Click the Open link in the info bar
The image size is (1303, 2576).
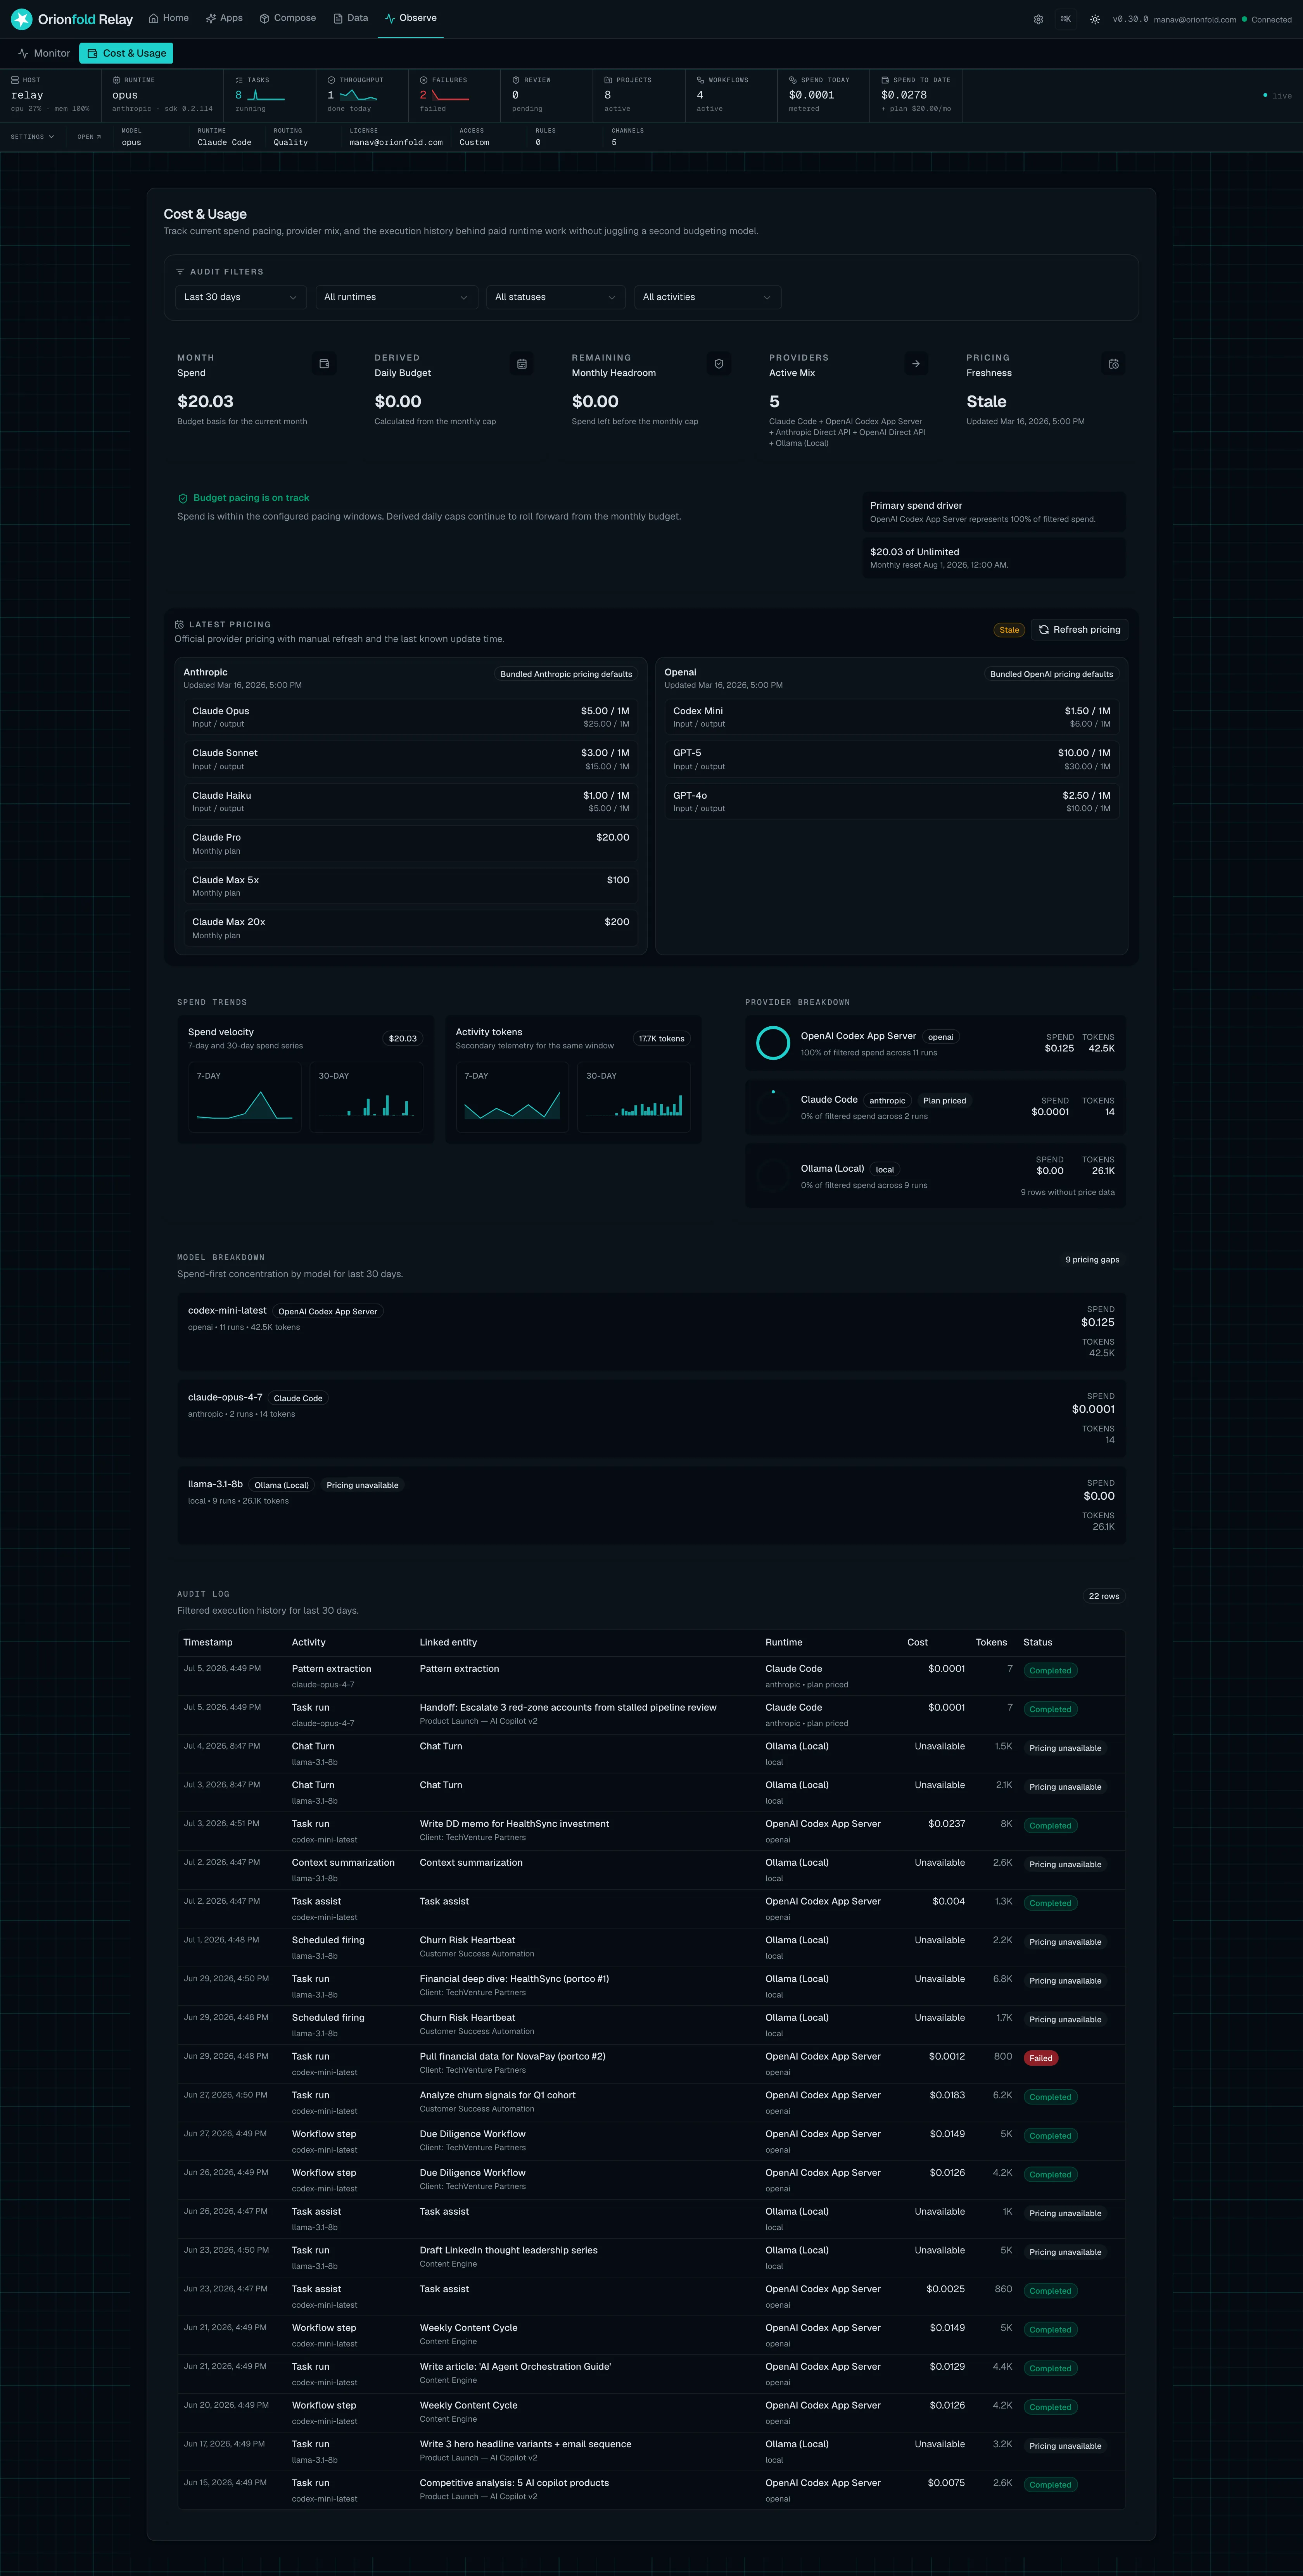pos(89,137)
